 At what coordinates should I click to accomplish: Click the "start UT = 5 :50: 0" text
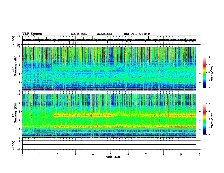pos(137,34)
